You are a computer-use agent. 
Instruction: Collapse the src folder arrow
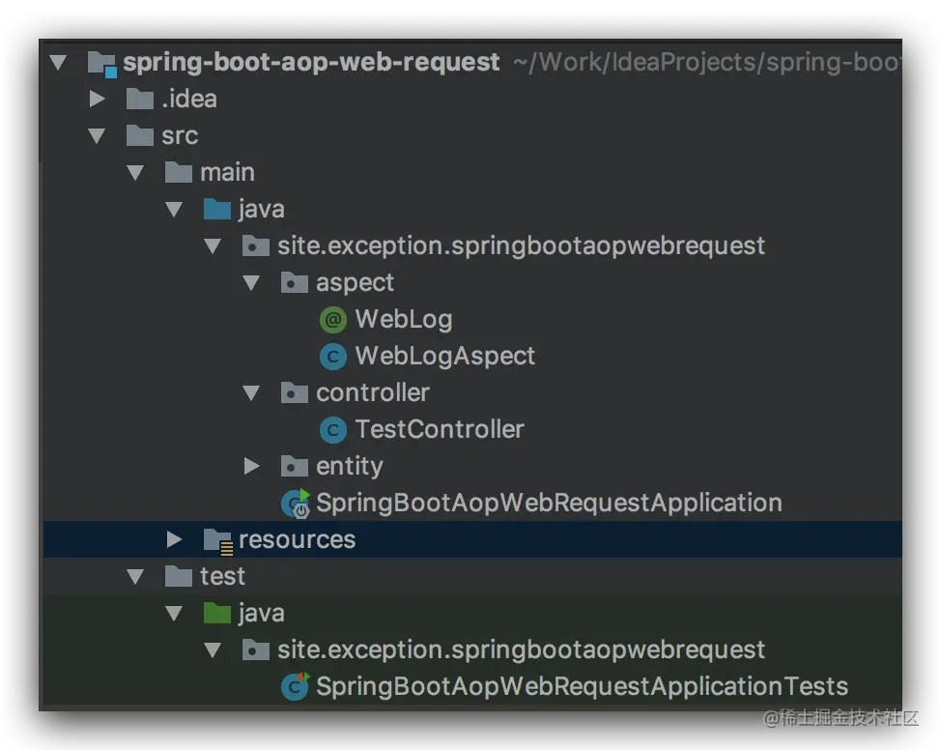[x=97, y=135]
